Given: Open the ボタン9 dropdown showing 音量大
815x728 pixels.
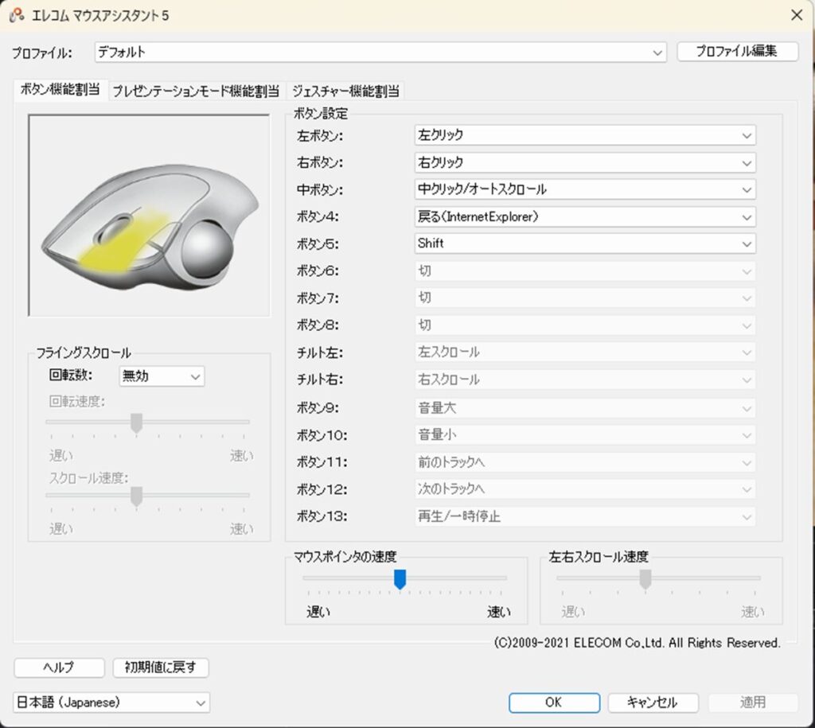Looking at the screenshot, I should click(585, 408).
